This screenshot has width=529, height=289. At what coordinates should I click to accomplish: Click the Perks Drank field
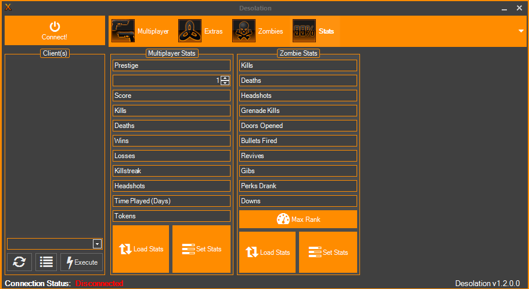tap(298, 186)
